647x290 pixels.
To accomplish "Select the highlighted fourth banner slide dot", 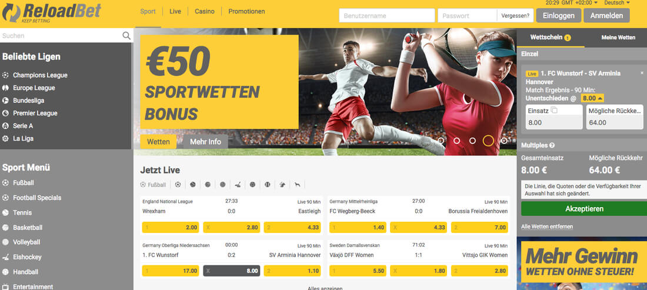I will coord(488,141).
